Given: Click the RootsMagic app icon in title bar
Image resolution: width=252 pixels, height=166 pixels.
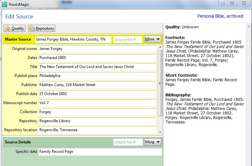Looking at the screenshot, I should click(x=5, y=4).
